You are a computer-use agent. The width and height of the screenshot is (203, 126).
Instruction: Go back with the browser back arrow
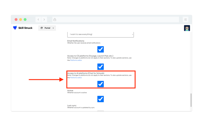[38, 20]
